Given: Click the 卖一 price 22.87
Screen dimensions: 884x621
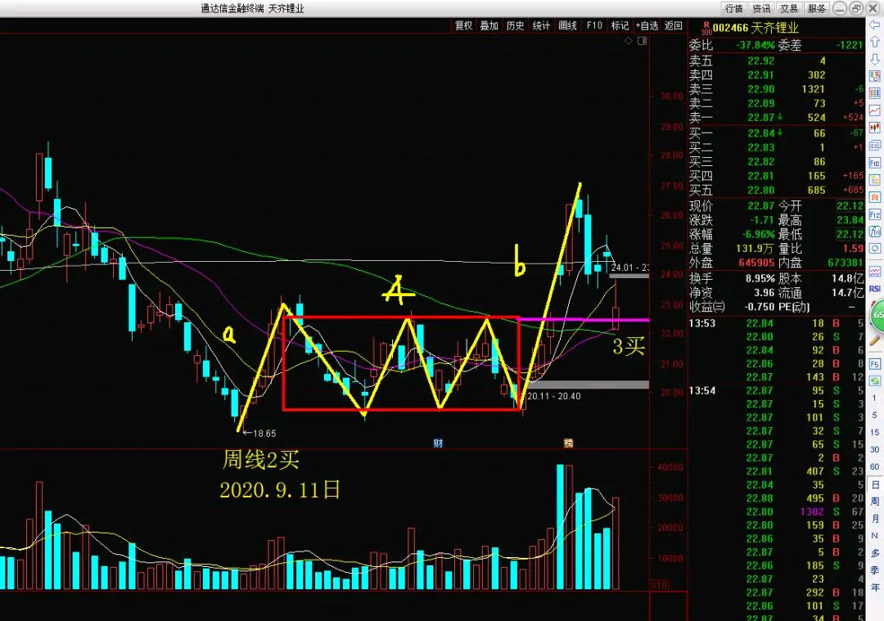Looking at the screenshot, I should [760, 117].
